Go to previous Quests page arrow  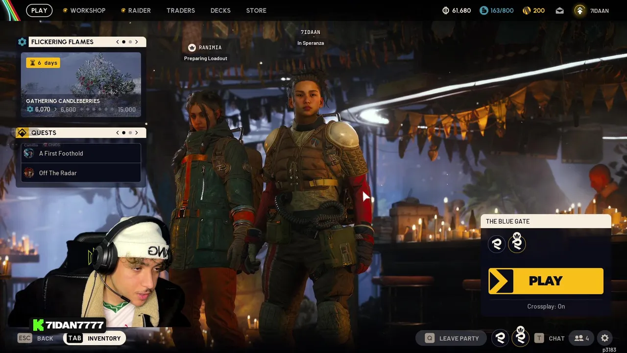[x=118, y=133]
